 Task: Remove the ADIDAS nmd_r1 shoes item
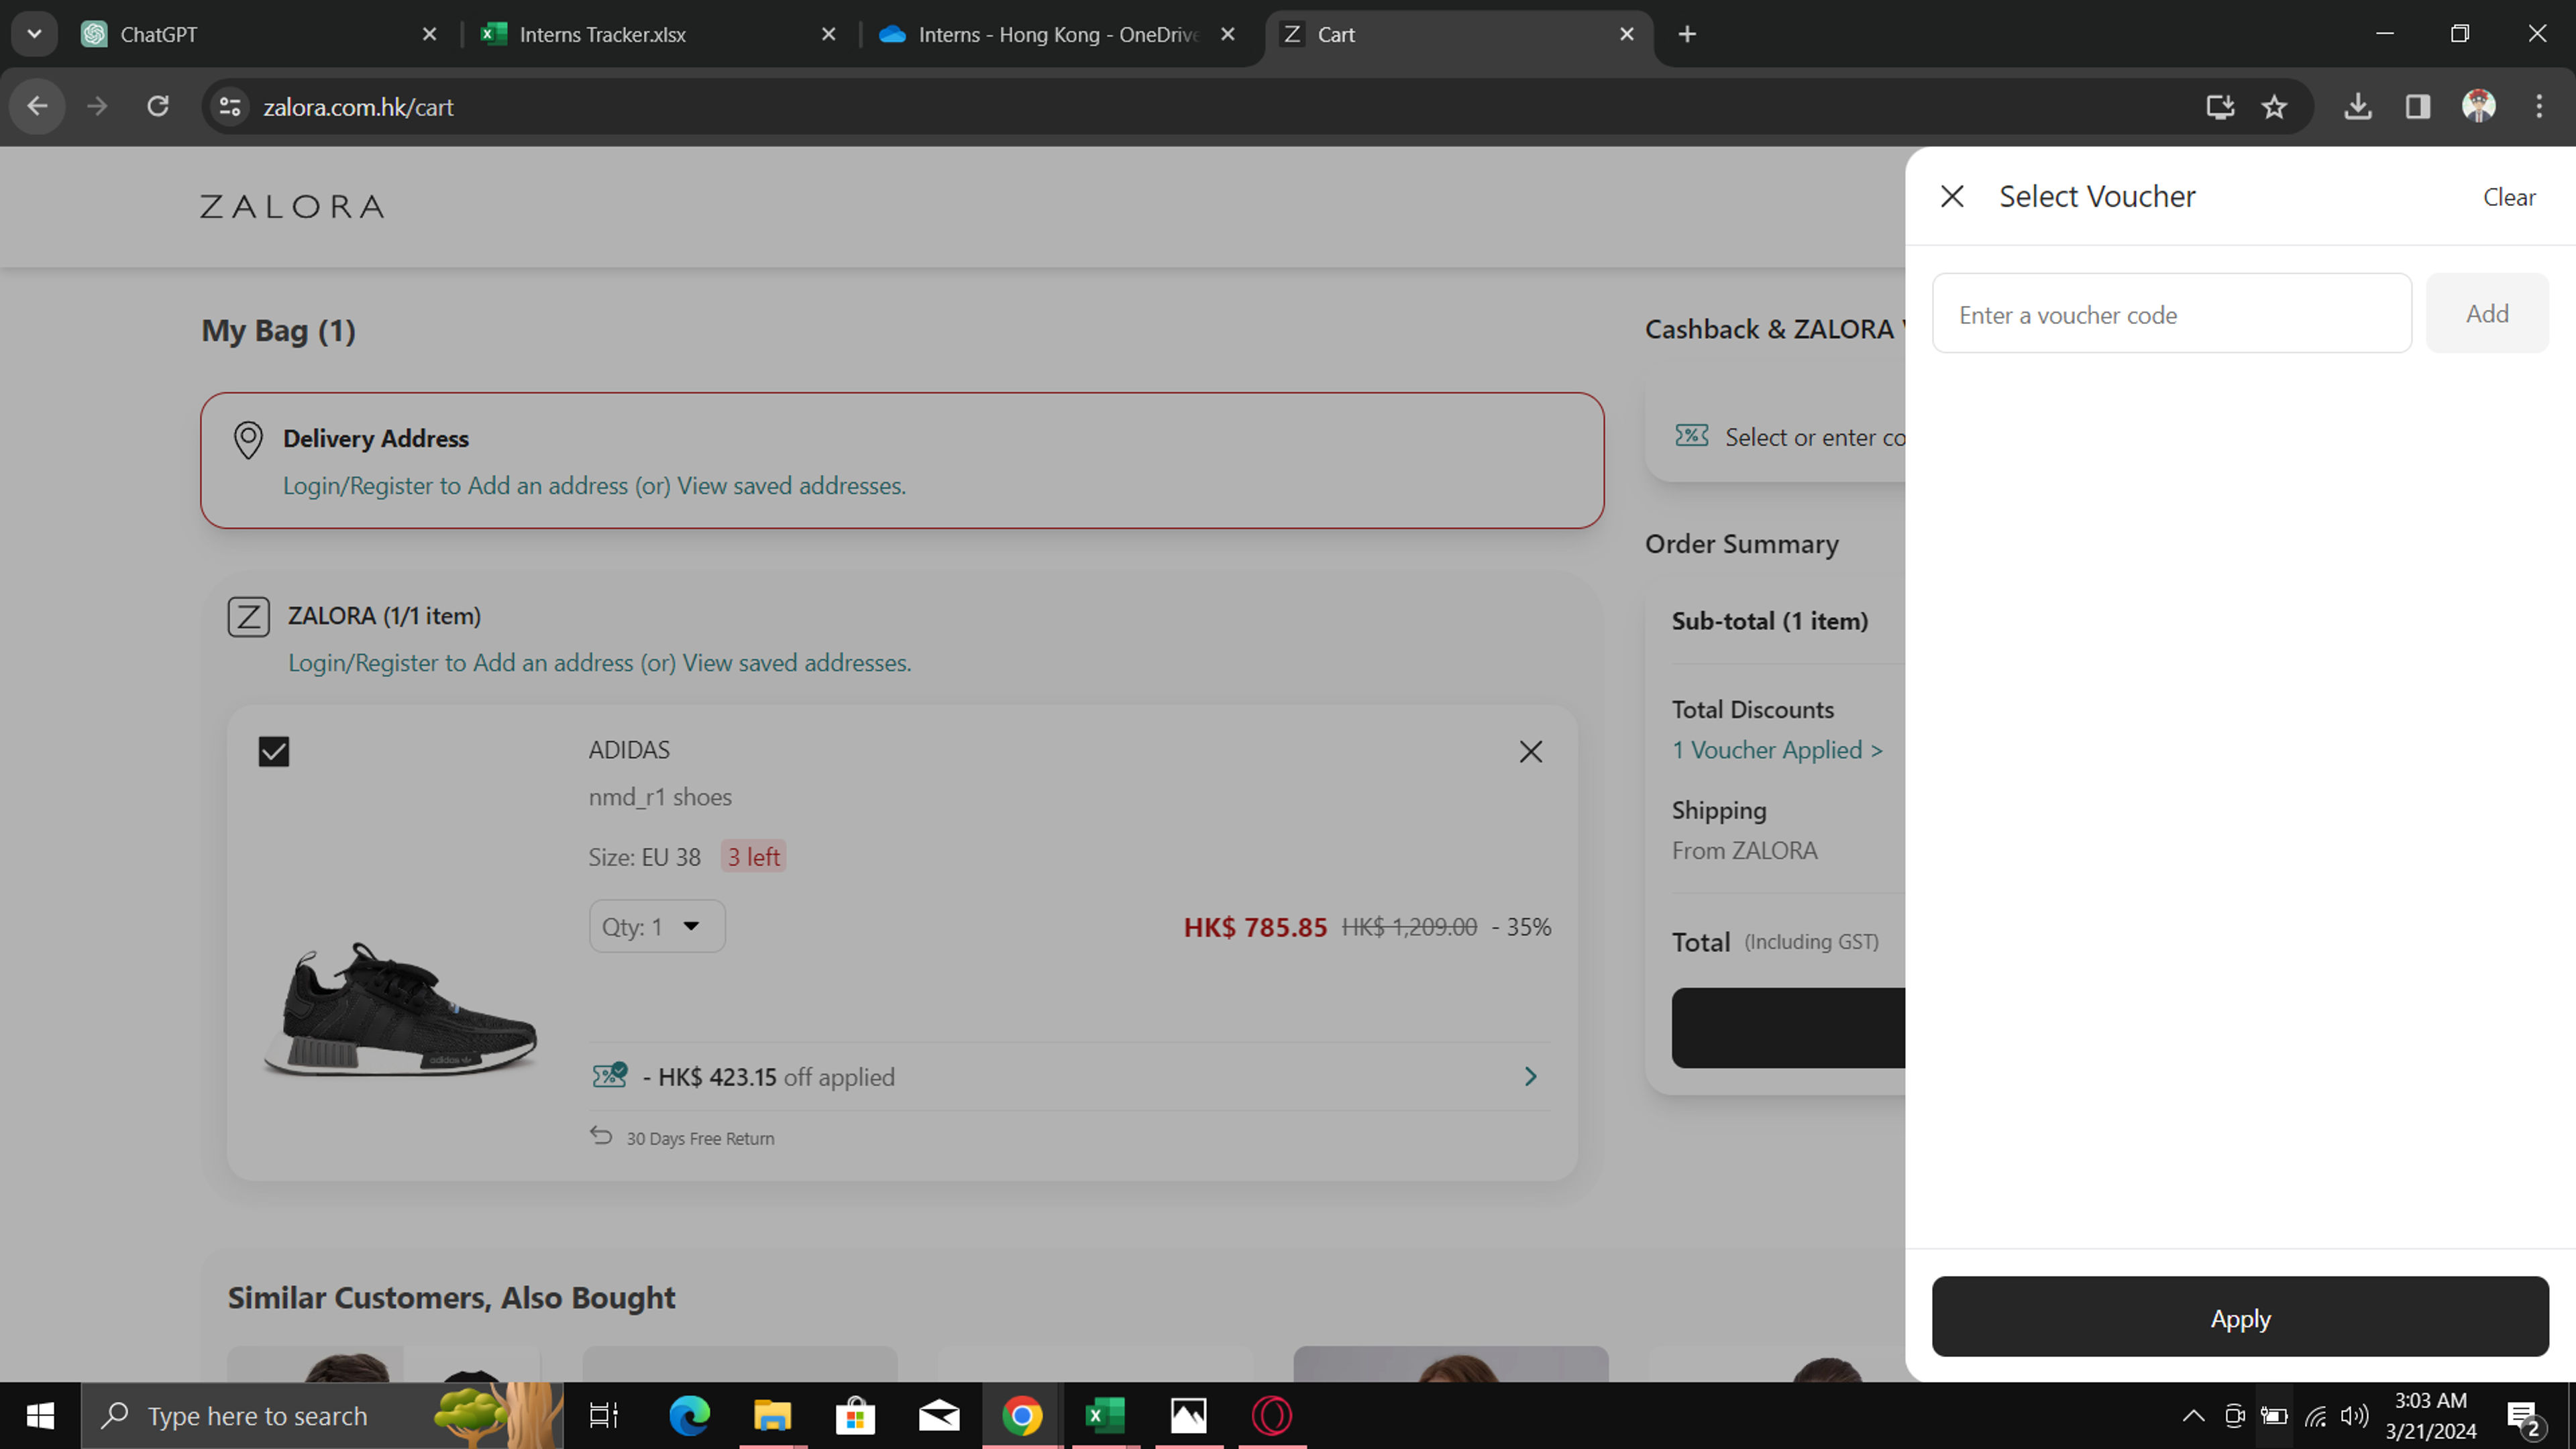coord(1530,751)
